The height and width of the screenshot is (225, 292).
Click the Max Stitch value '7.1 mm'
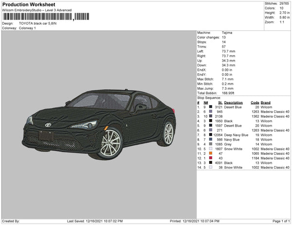tap(228, 79)
